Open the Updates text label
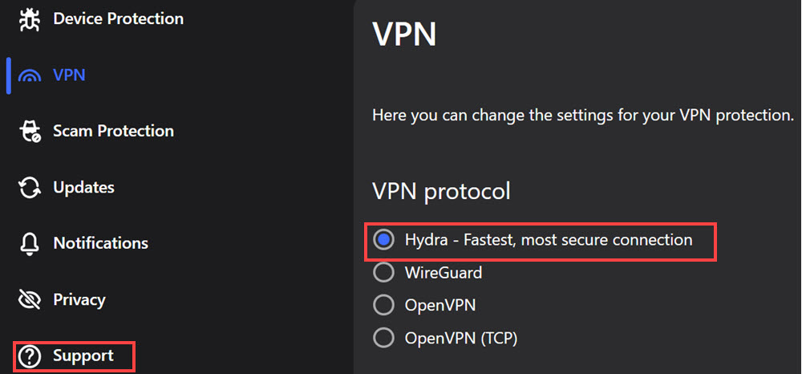Image resolution: width=802 pixels, height=374 pixels. click(x=84, y=187)
